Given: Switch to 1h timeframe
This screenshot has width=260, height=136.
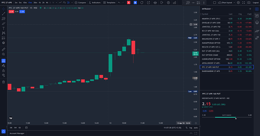Looking at the screenshot, I should [40, 3].
